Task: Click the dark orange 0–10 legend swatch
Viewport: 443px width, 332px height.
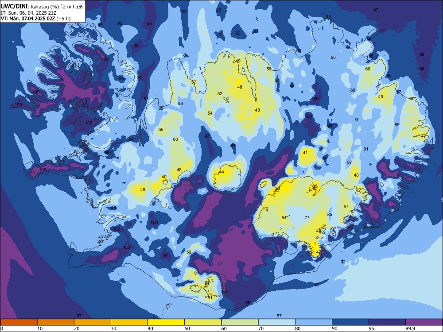Action: click(19, 322)
